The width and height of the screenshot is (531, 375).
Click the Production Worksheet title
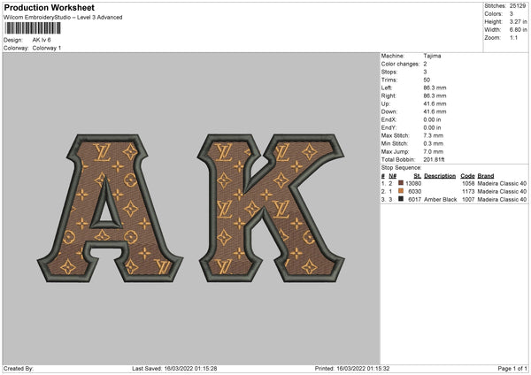[49, 7]
